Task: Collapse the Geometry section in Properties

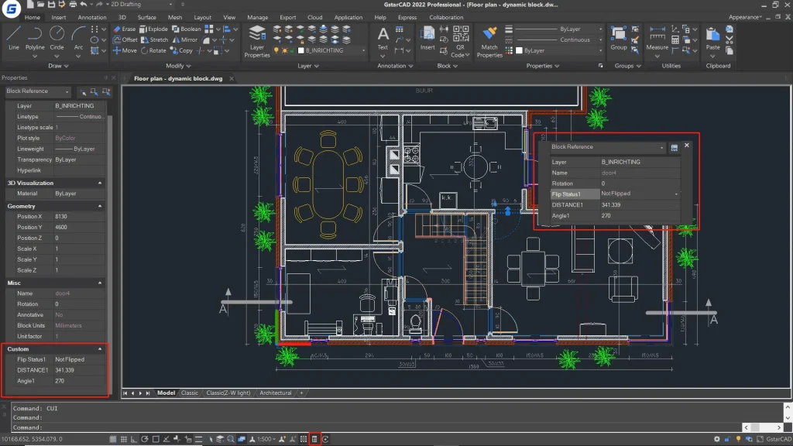Action: point(100,207)
